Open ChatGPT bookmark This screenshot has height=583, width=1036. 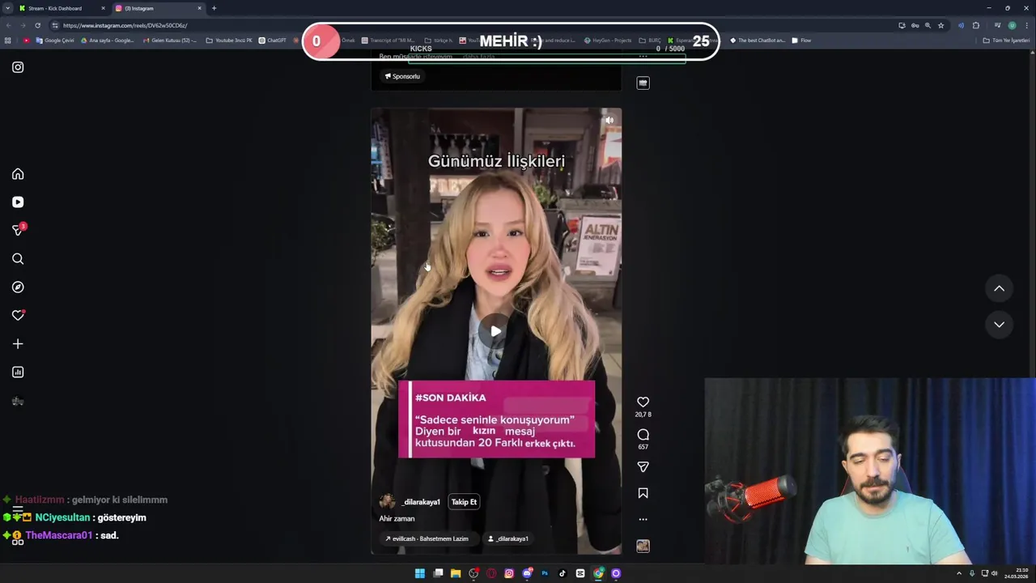(273, 40)
